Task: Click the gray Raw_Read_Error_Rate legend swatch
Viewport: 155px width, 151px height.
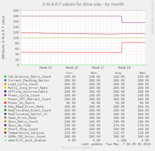Action: [x=5, y=106]
